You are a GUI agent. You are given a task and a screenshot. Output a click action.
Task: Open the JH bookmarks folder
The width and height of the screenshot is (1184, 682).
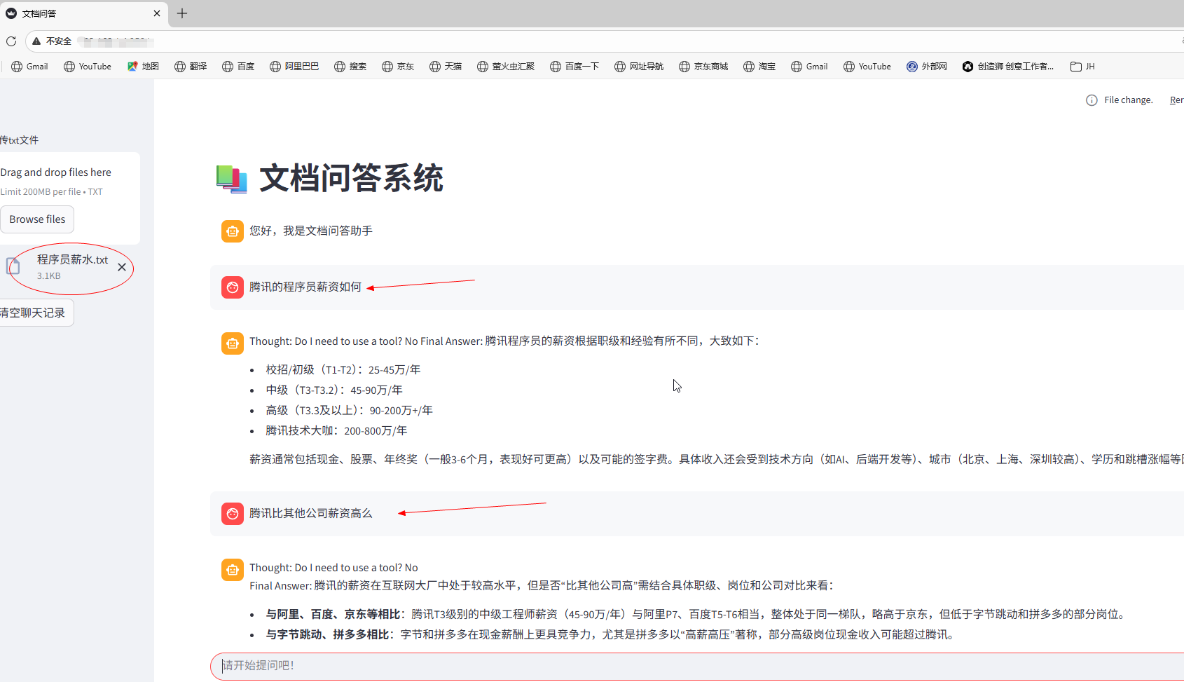(1082, 67)
